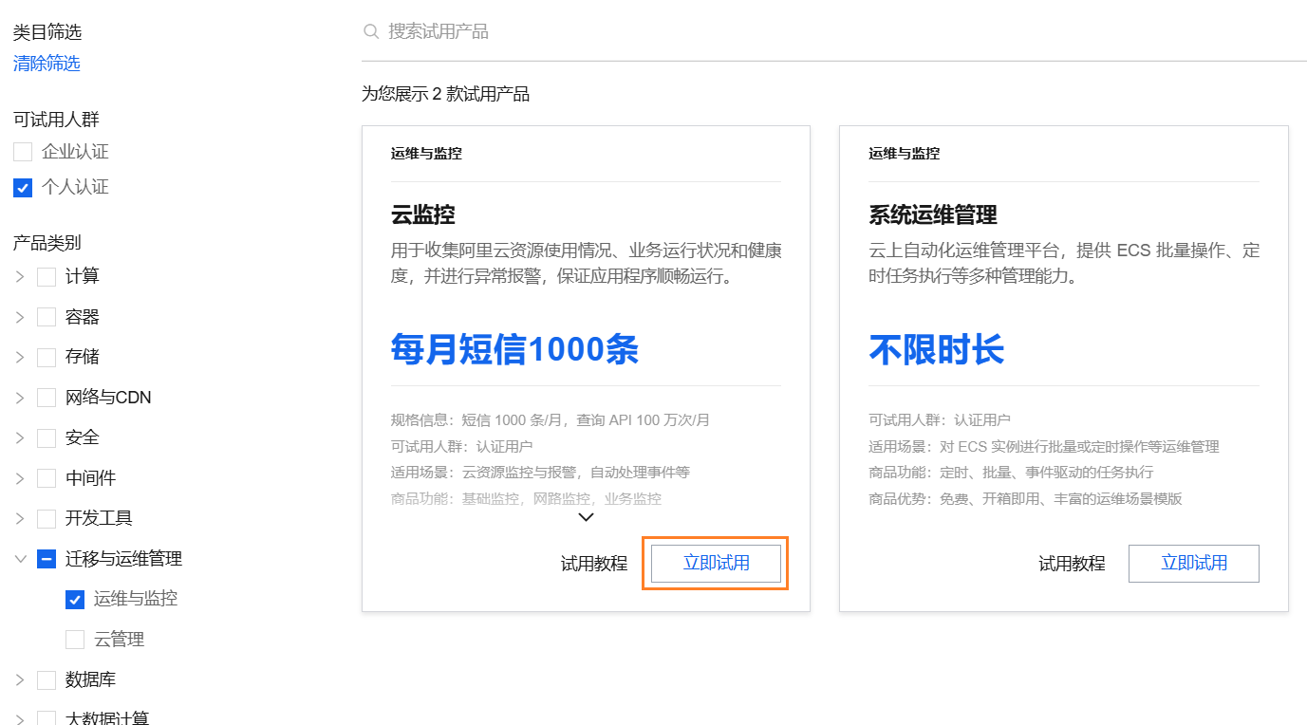1307x725 pixels.
Task: Uncheck the 个人认证 checkbox
Action: click(x=22, y=187)
